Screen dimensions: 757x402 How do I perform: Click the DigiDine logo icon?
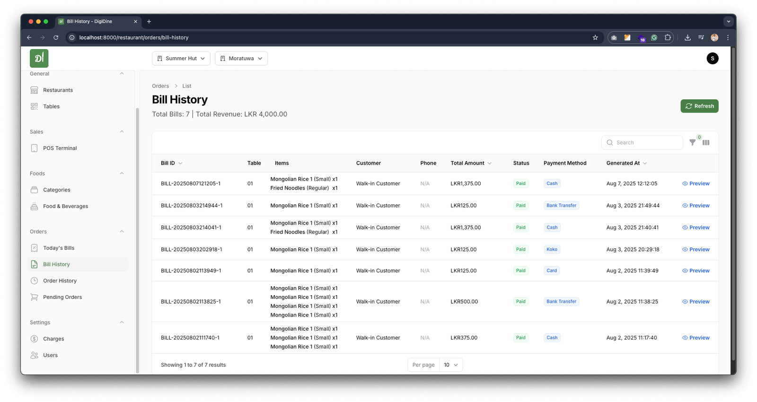click(x=39, y=58)
